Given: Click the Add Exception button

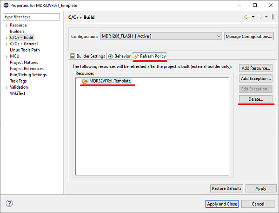Looking at the screenshot, I should 256,78.
